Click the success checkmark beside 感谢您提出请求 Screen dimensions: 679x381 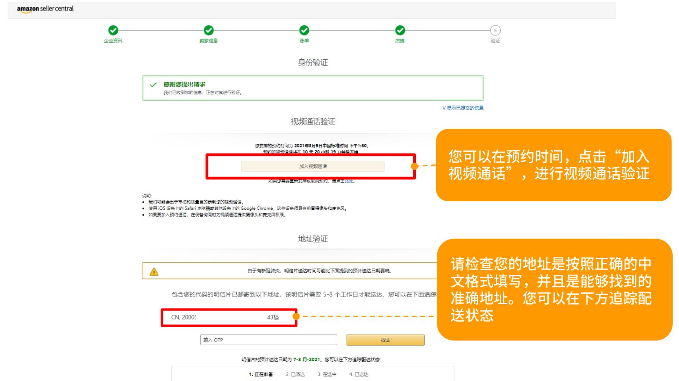coord(154,84)
